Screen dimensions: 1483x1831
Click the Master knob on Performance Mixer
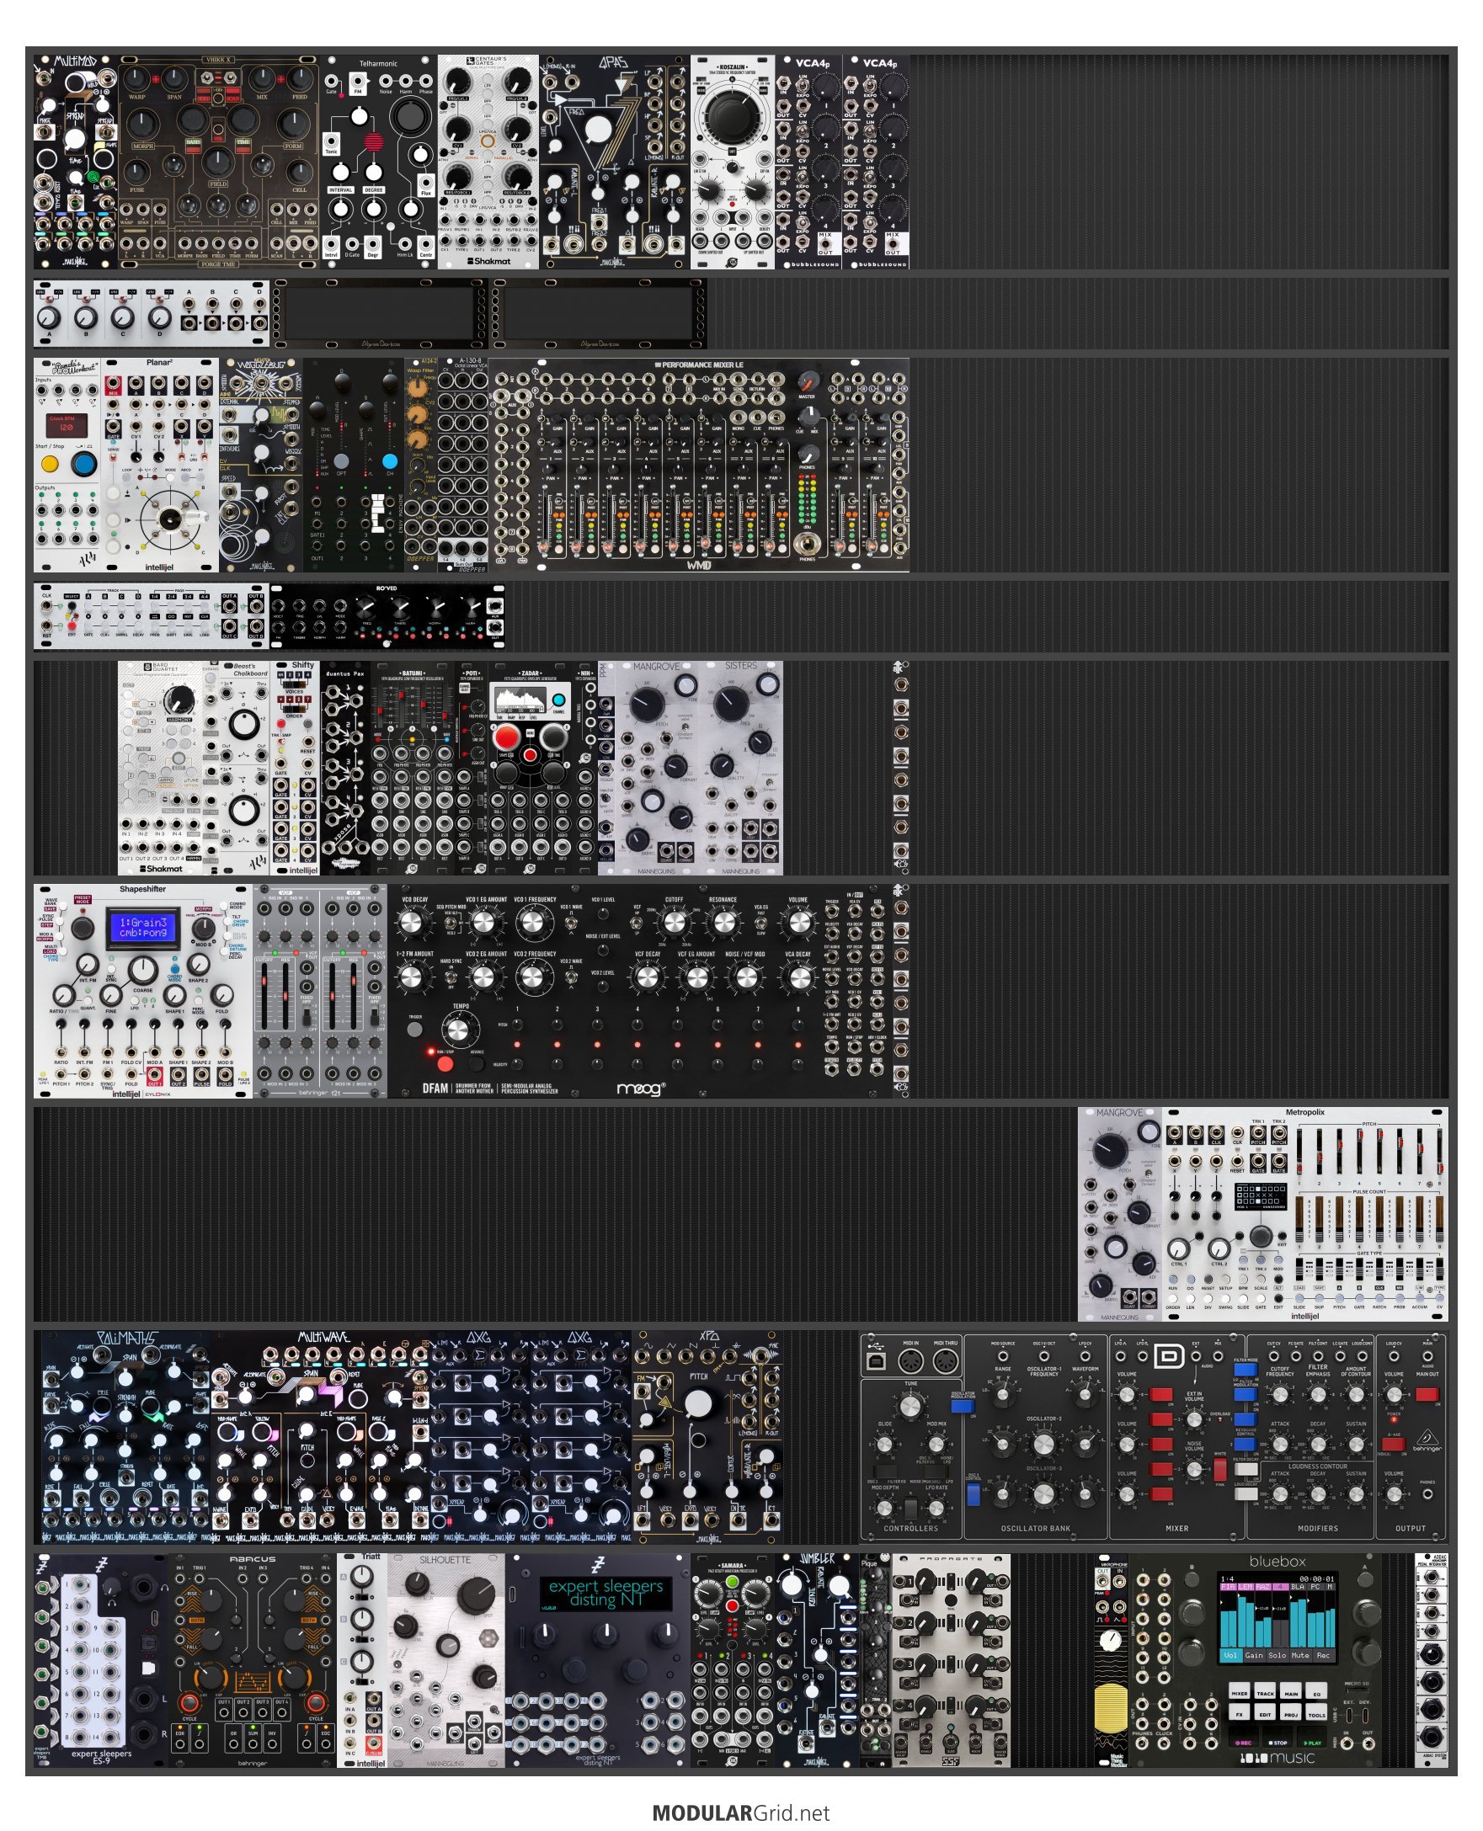(x=807, y=381)
